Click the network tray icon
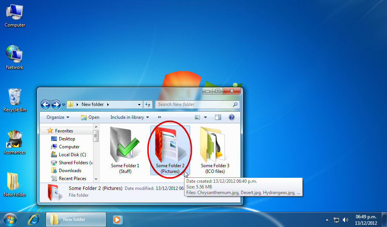Image resolution: width=387 pixels, height=227 pixels. tap(336, 219)
